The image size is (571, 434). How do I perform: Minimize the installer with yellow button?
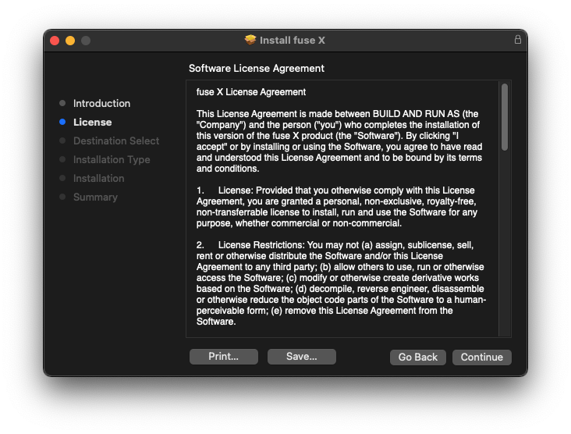point(70,41)
